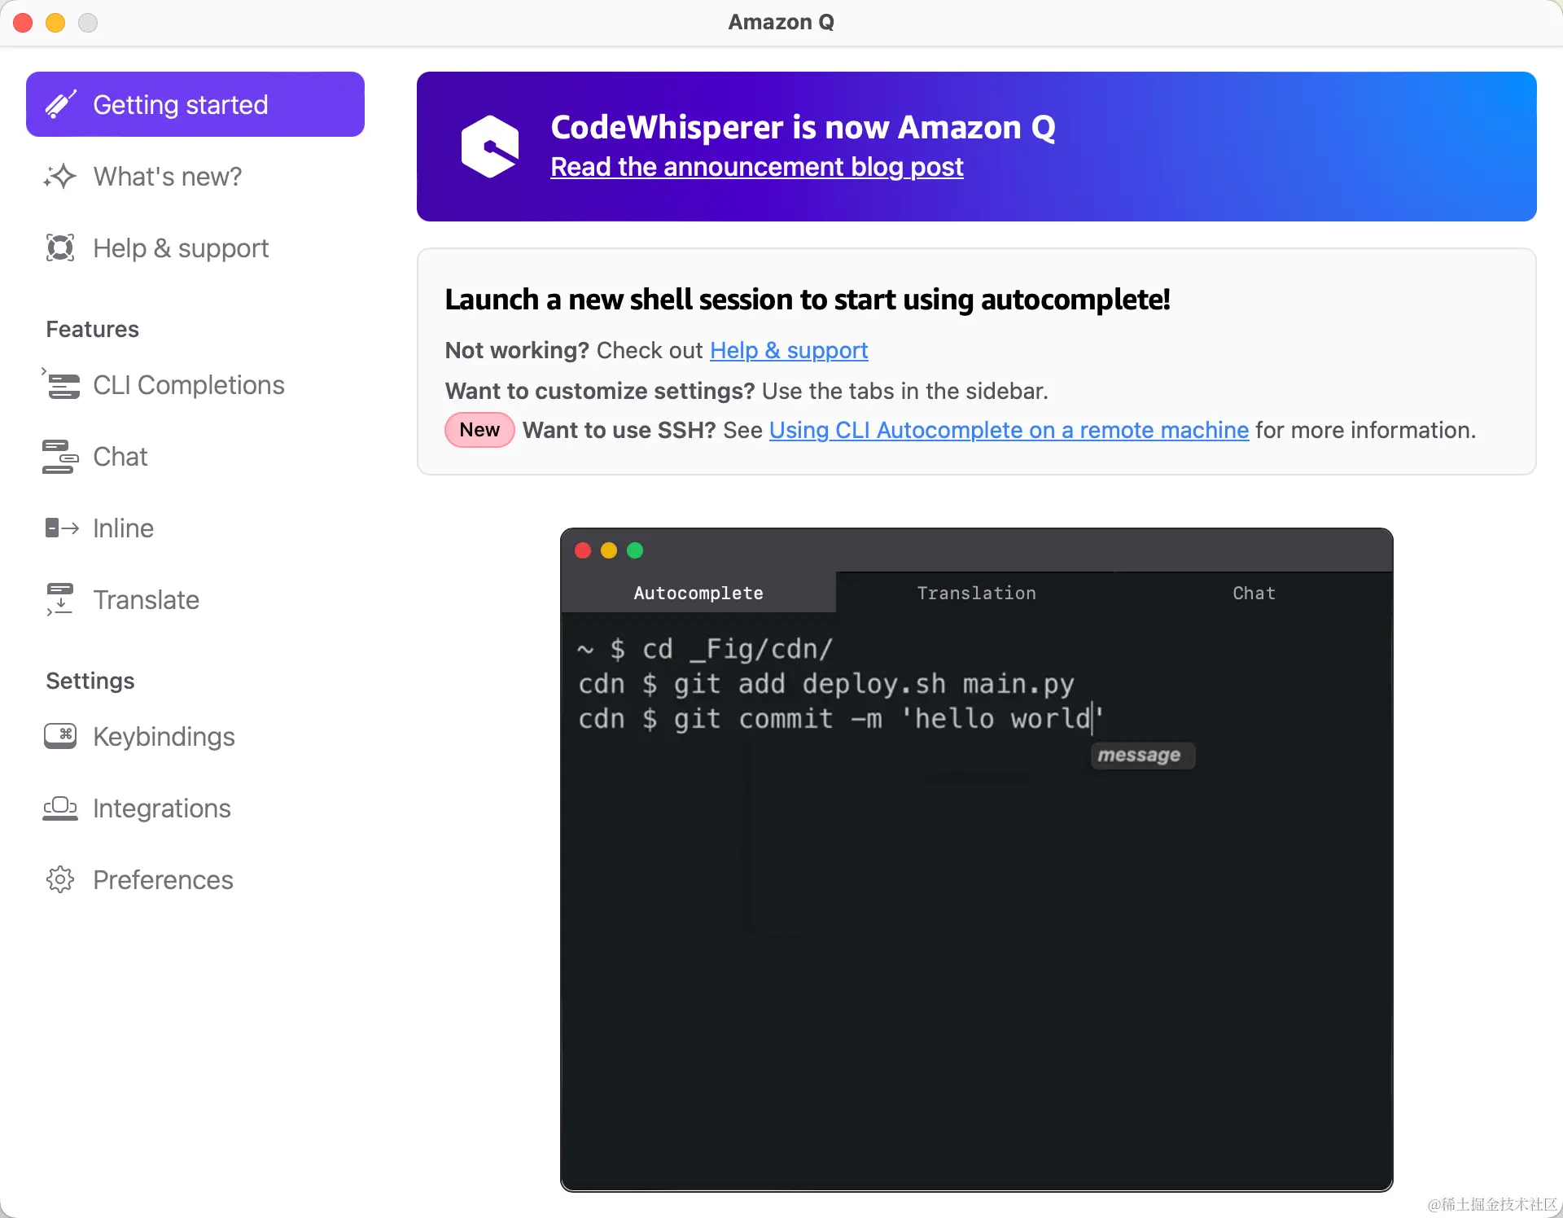Image resolution: width=1563 pixels, height=1218 pixels.
Task: Click the Integrations icon in Settings
Action: 60,808
